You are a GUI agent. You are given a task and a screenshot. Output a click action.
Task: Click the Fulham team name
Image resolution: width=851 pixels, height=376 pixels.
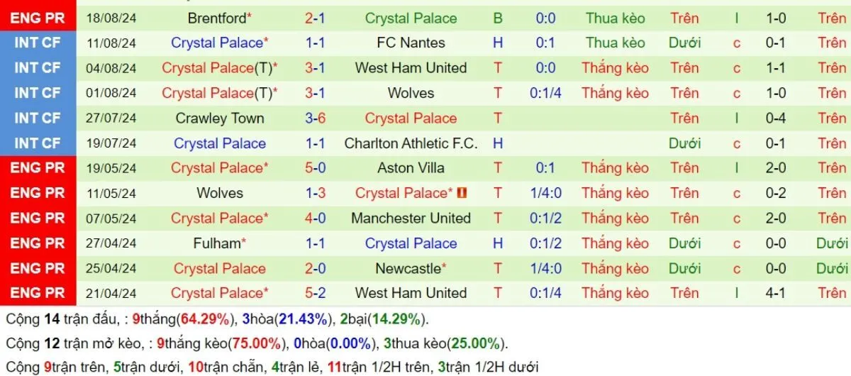(x=219, y=243)
